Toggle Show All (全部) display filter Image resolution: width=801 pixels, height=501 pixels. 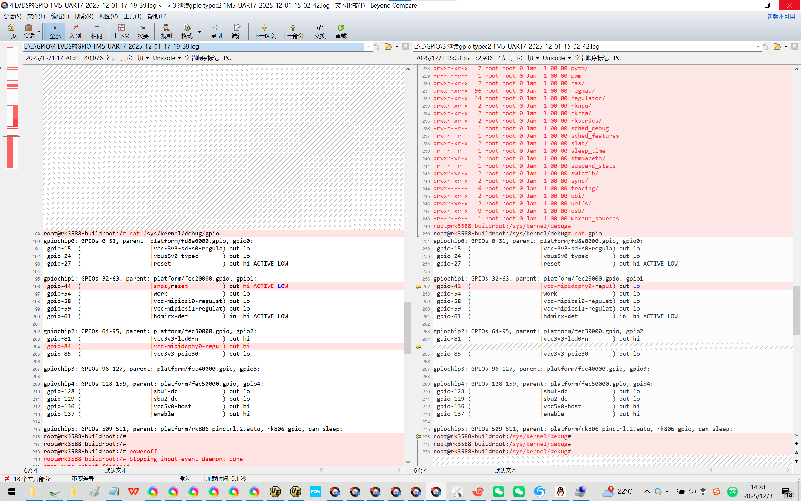click(x=55, y=31)
